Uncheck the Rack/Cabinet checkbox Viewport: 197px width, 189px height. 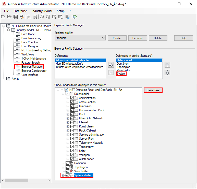pos(72,130)
